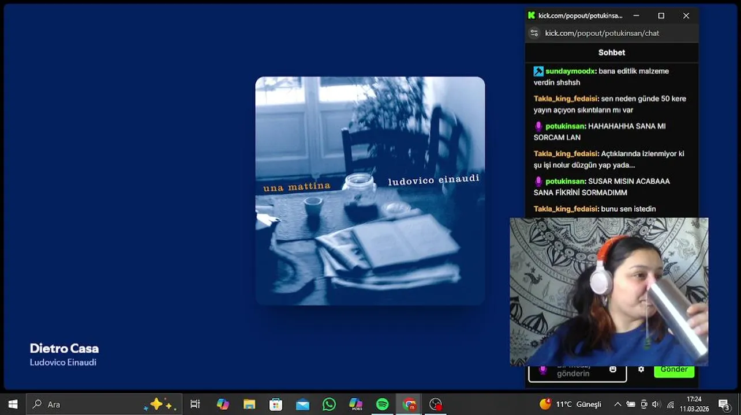Click the Dietro Casa song title
Viewport: 741px width, 415px height.
coord(64,348)
